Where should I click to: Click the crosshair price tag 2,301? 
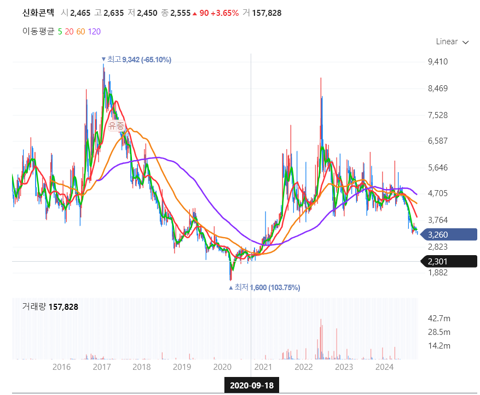(x=448, y=262)
